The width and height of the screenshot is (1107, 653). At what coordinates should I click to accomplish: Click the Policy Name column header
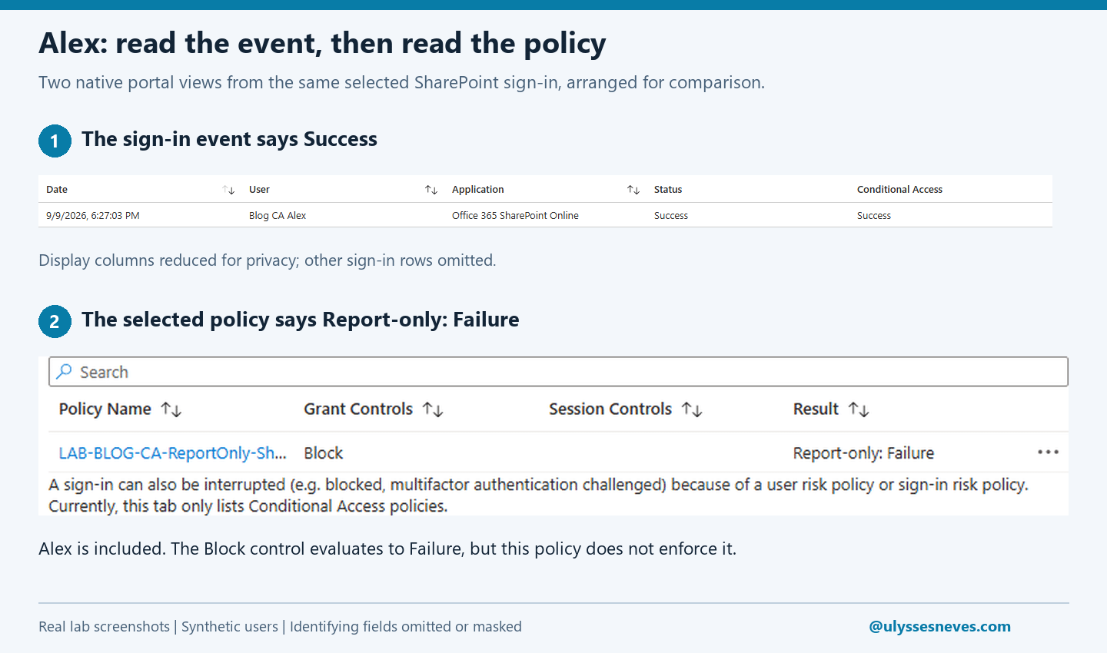105,409
